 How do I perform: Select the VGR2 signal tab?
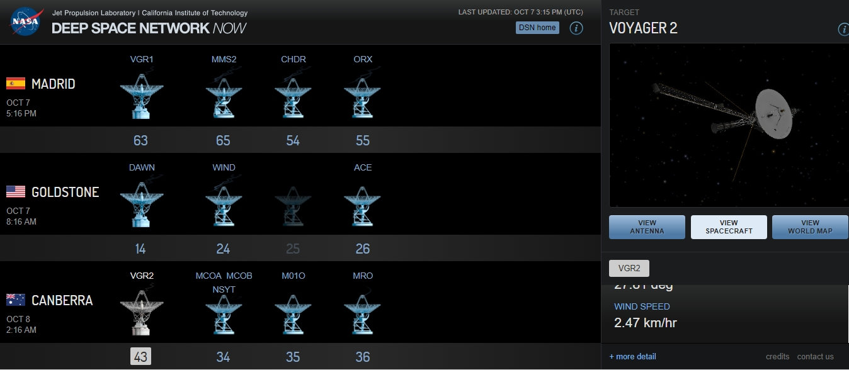point(629,267)
